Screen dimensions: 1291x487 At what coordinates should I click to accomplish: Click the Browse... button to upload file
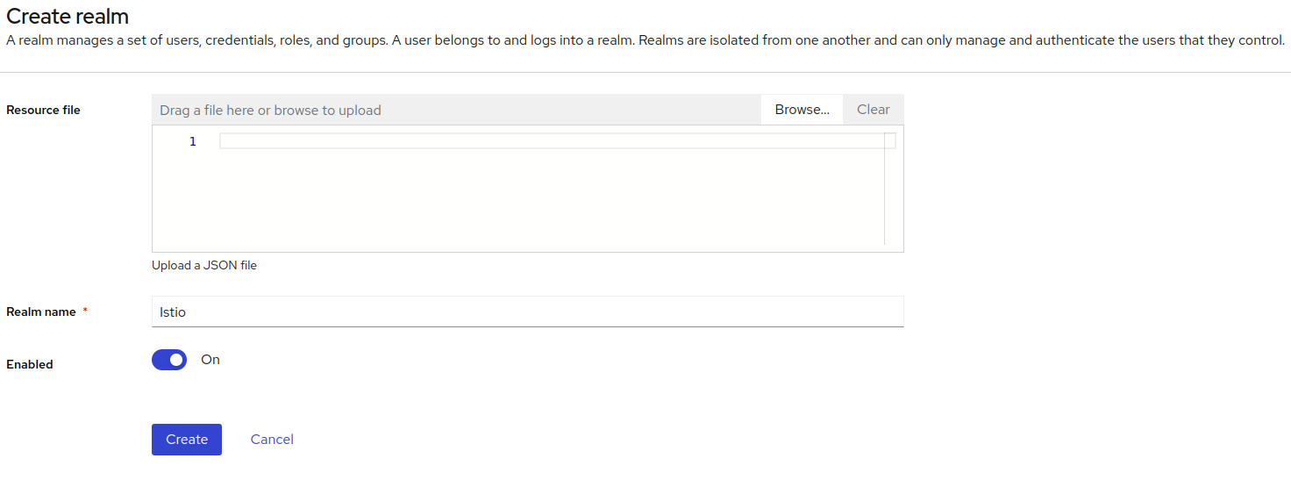802,110
